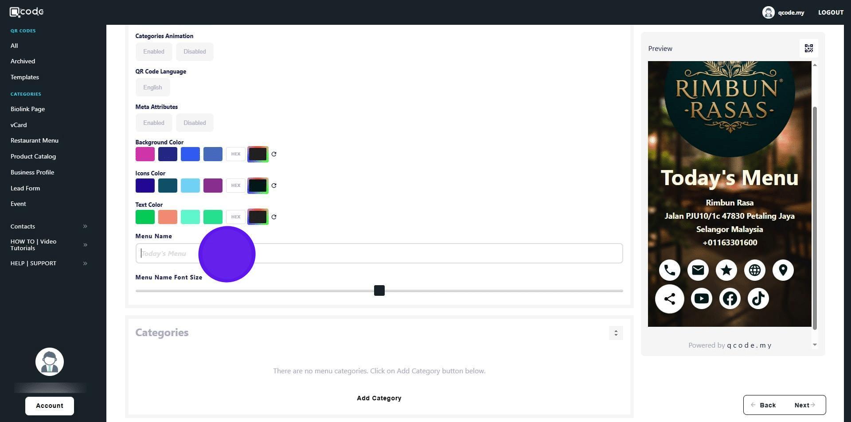Image resolution: width=851 pixels, height=422 pixels.
Task: Click the Icons Color HEX field
Action: click(236, 186)
